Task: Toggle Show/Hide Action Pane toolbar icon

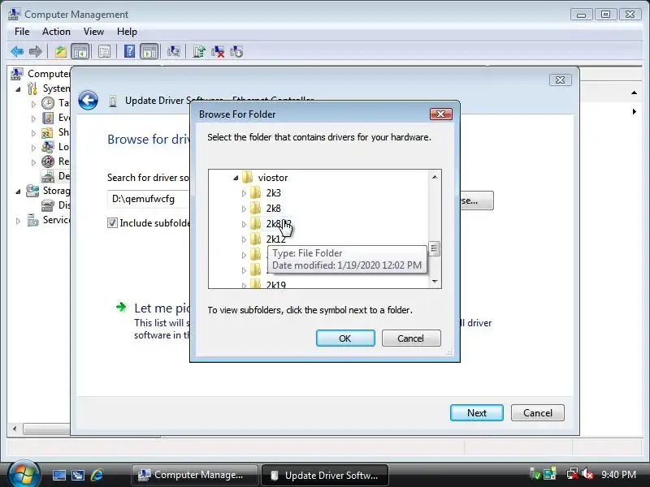Action: coord(149,52)
